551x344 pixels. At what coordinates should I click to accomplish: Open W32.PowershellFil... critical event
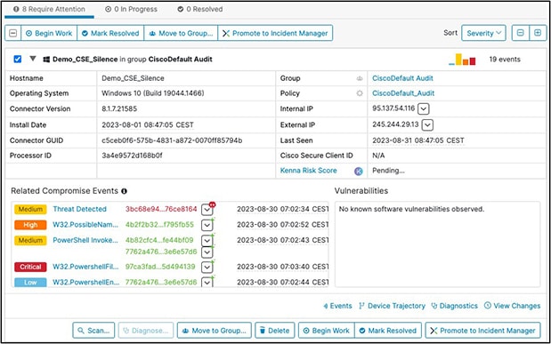pos(85,267)
